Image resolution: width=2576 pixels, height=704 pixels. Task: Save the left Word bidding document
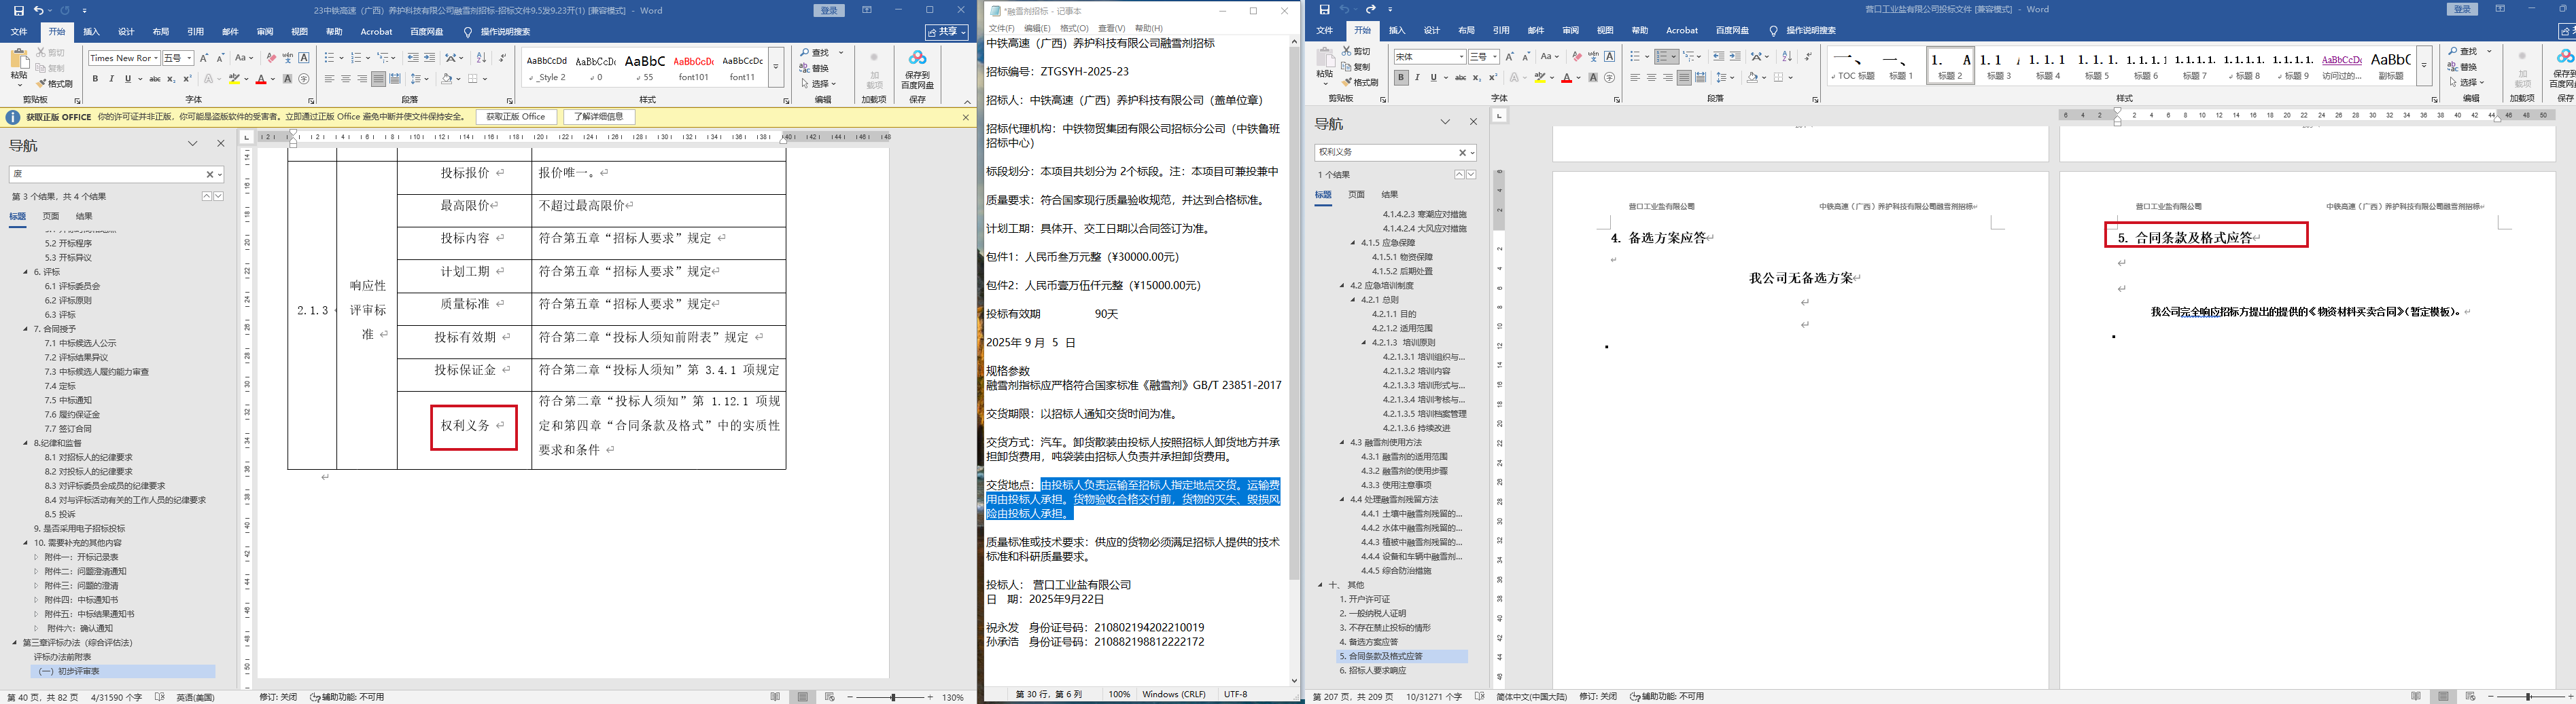[18, 10]
